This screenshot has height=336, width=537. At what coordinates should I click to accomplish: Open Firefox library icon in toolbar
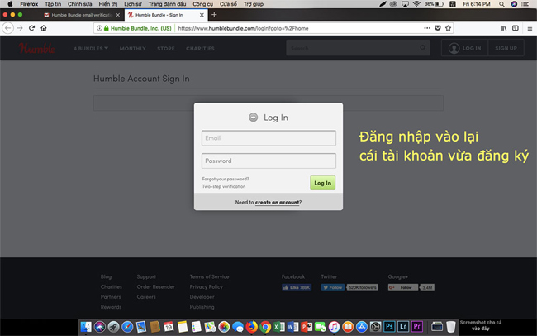(503, 27)
